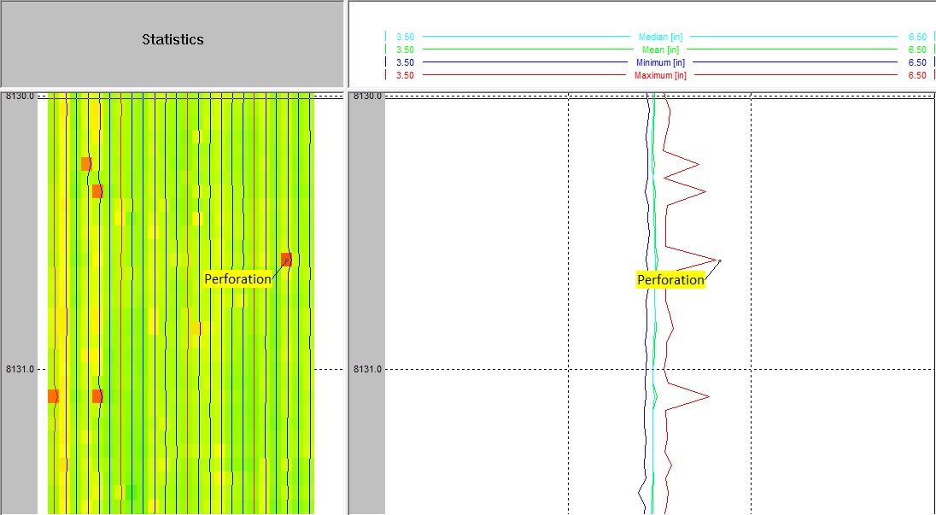Screen dimensions: 936x515
Task: Click the orange perforation marker near Perforation arrow
Action: (x=286, y=259)
